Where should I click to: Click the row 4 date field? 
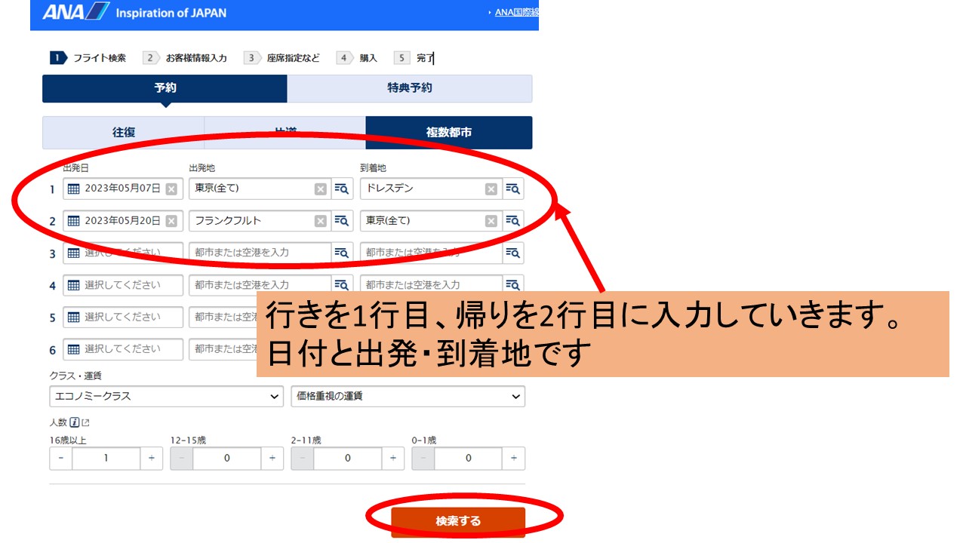coord(123,285)
